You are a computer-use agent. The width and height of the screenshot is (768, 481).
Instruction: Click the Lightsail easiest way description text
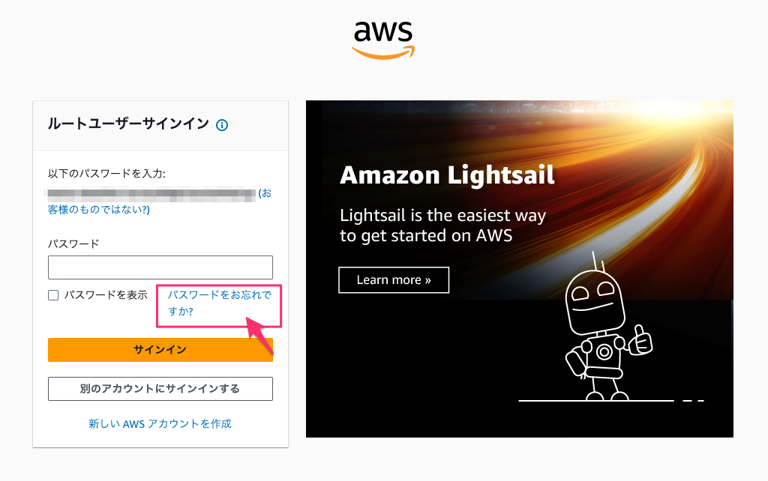click(442, 226)
